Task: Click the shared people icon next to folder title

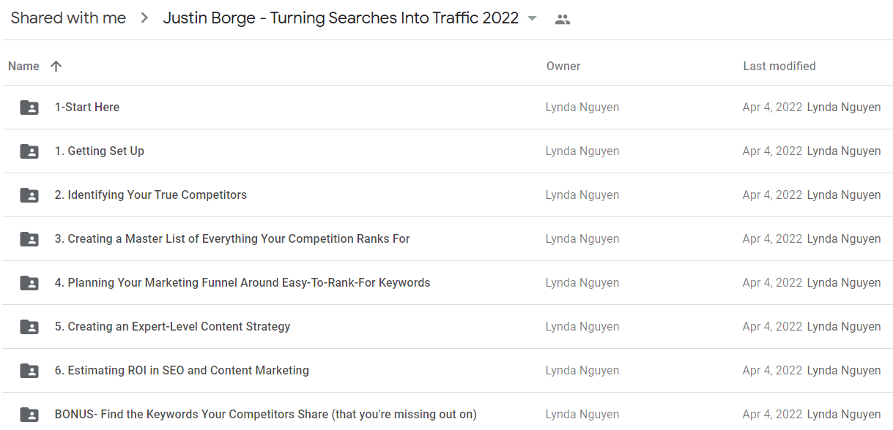Action: tap(563, 20)
